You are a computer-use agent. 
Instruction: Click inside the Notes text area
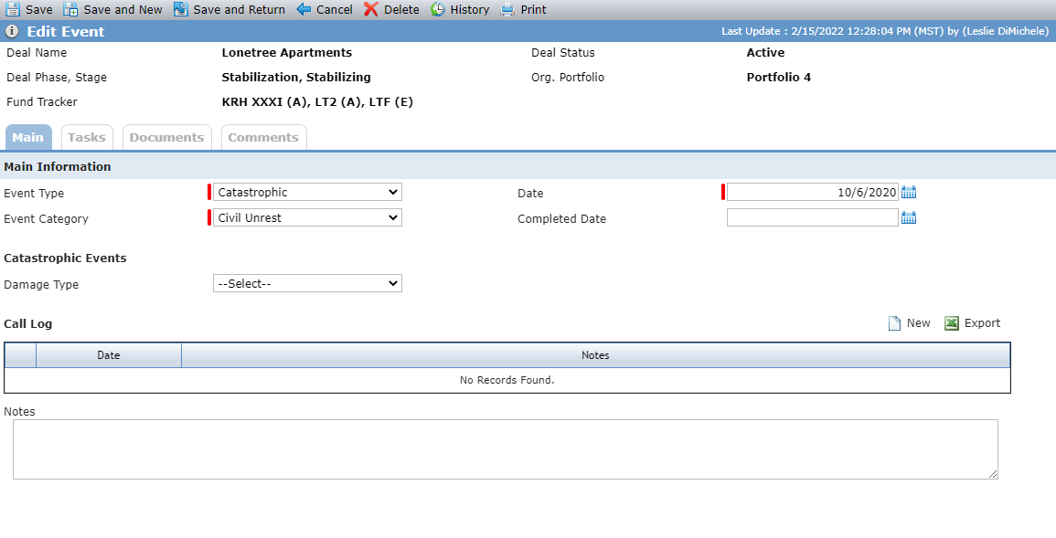click(x=505, y=449)
